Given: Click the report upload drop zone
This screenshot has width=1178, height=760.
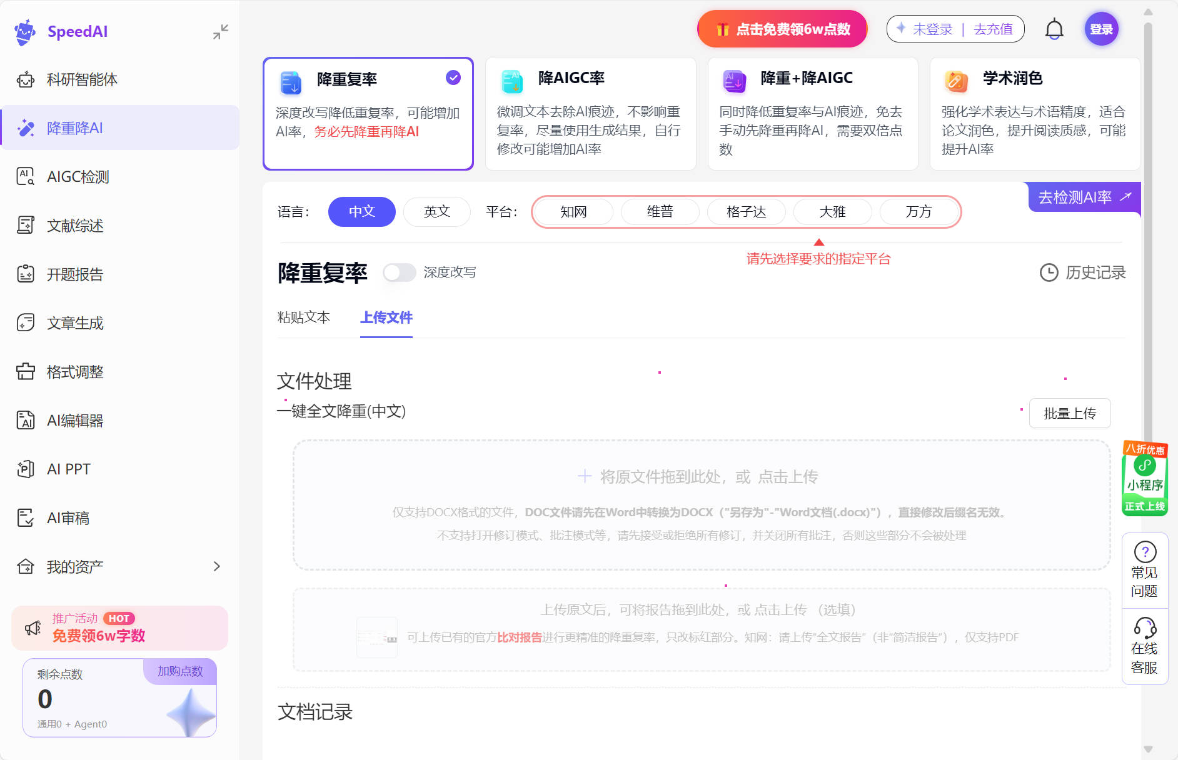Looking at the screenshot, I should pyautogui.click(x=702, y=629).
